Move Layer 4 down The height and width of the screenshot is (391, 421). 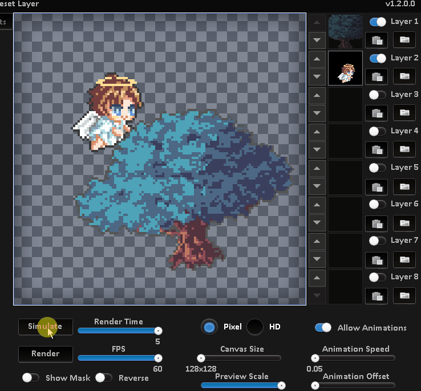[x=317, y=150]
